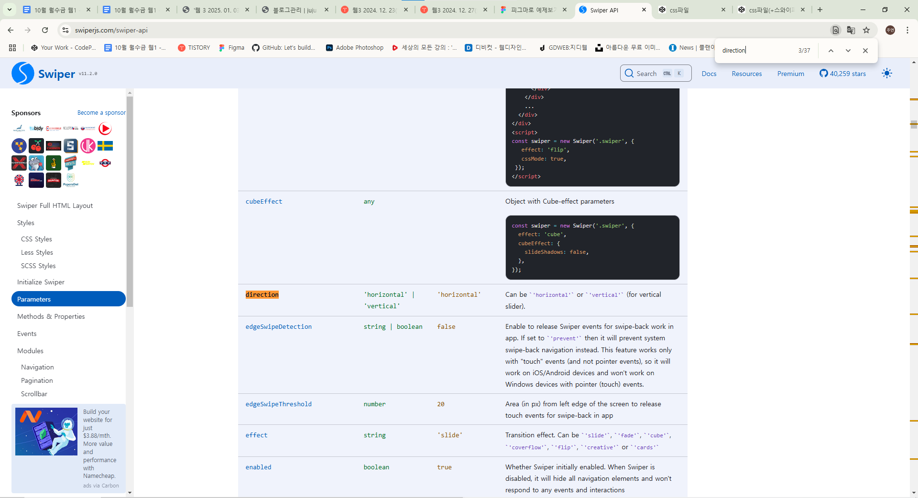
Task: Click the sidebar vertical scrollbar thumb
Action: coord(130,201)
